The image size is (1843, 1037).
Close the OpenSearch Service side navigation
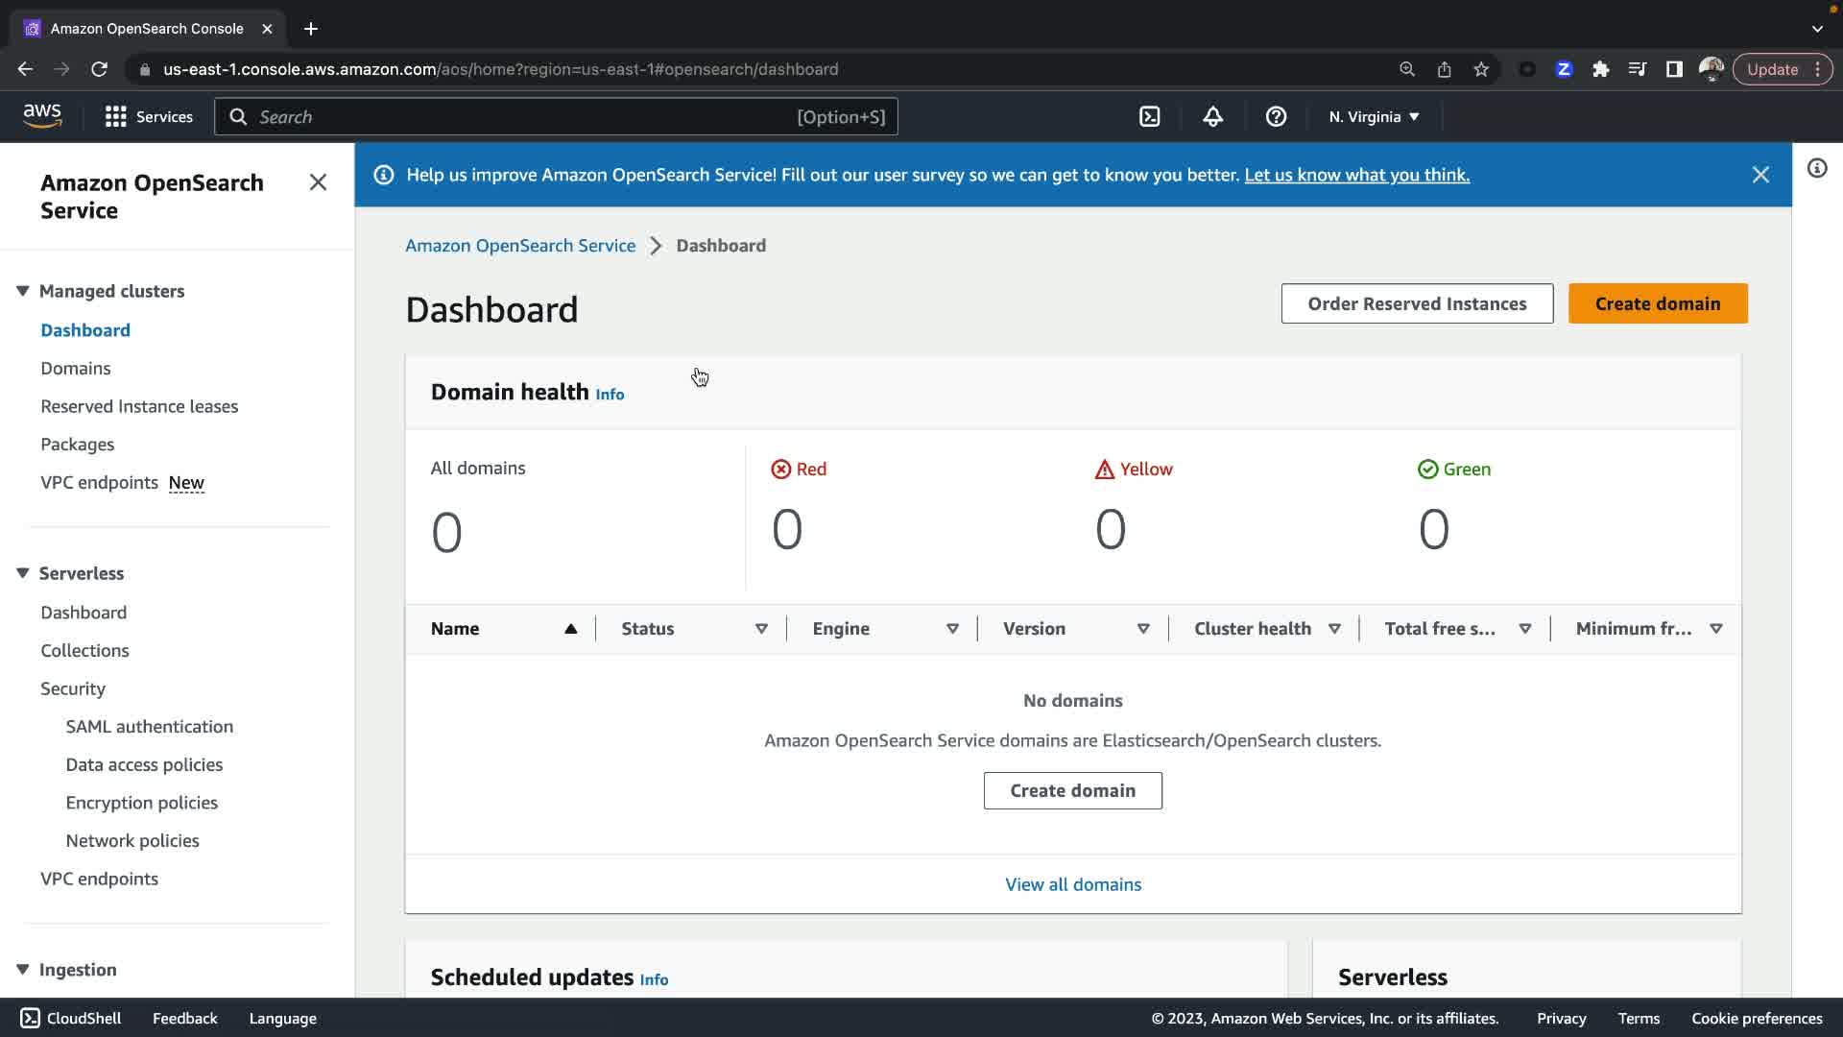click(x=318, y=182)
